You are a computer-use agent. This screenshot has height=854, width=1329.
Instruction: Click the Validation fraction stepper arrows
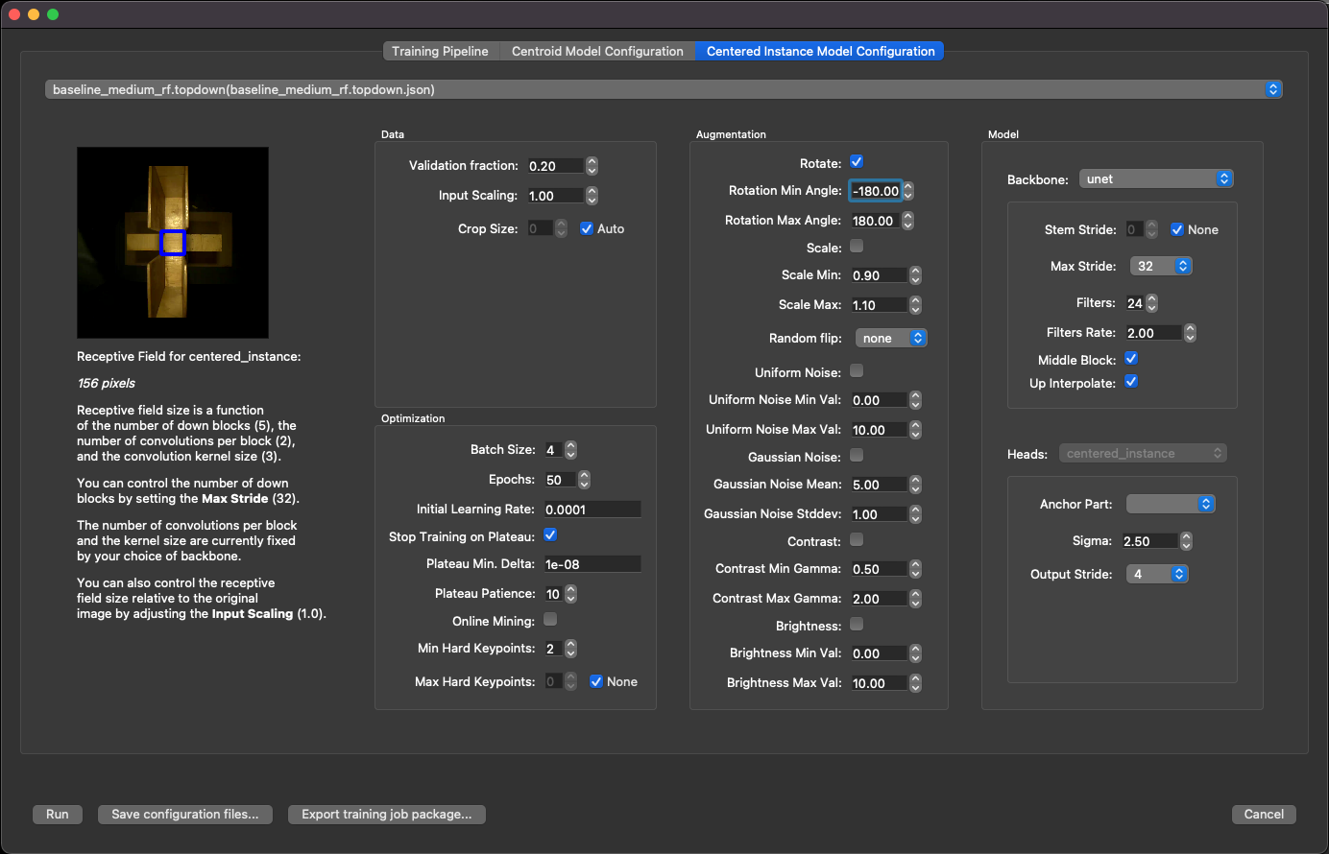pos(592,166)
